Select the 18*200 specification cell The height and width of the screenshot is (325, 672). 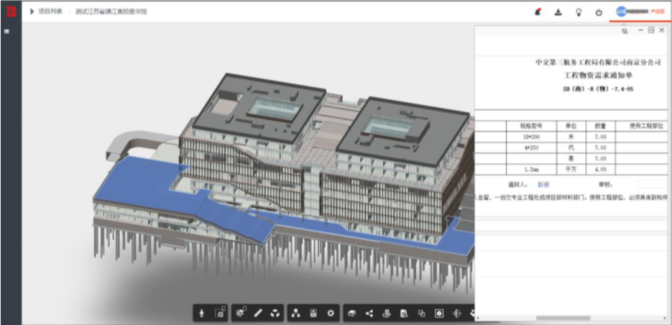coord(531,137)
